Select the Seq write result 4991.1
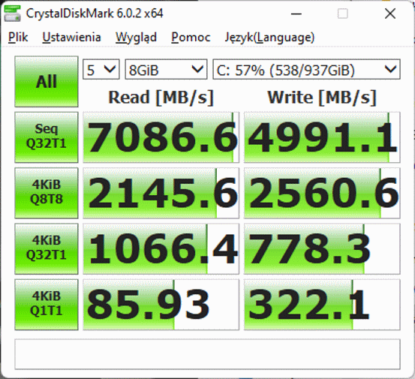The image size is (415, 379). pyautogui.click(x=322, y=137)
